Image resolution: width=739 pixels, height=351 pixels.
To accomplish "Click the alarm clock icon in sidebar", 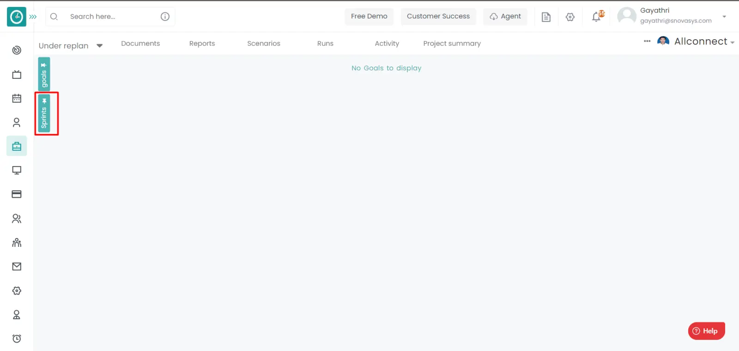I will pyautogui.click(x=17, y=339).
